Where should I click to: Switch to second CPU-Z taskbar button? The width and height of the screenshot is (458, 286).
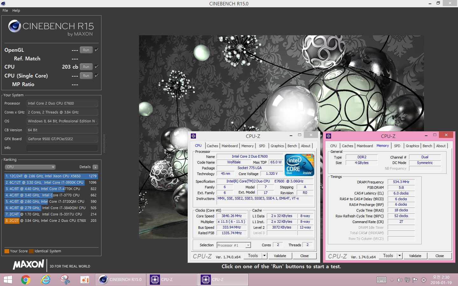click(x=223, y=280)
